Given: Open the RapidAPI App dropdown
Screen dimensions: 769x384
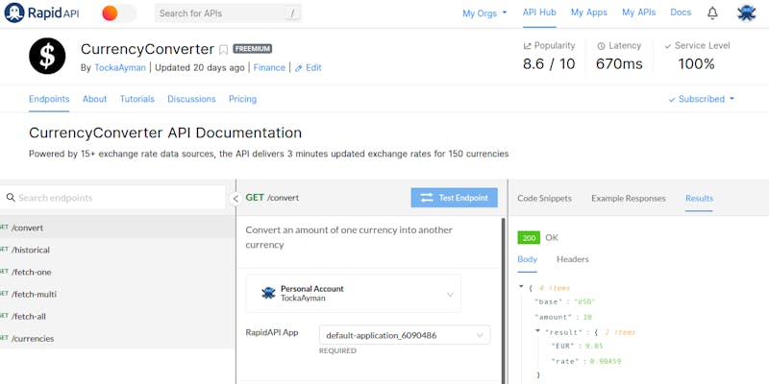Looking at the screenshot, I should 405,335.
